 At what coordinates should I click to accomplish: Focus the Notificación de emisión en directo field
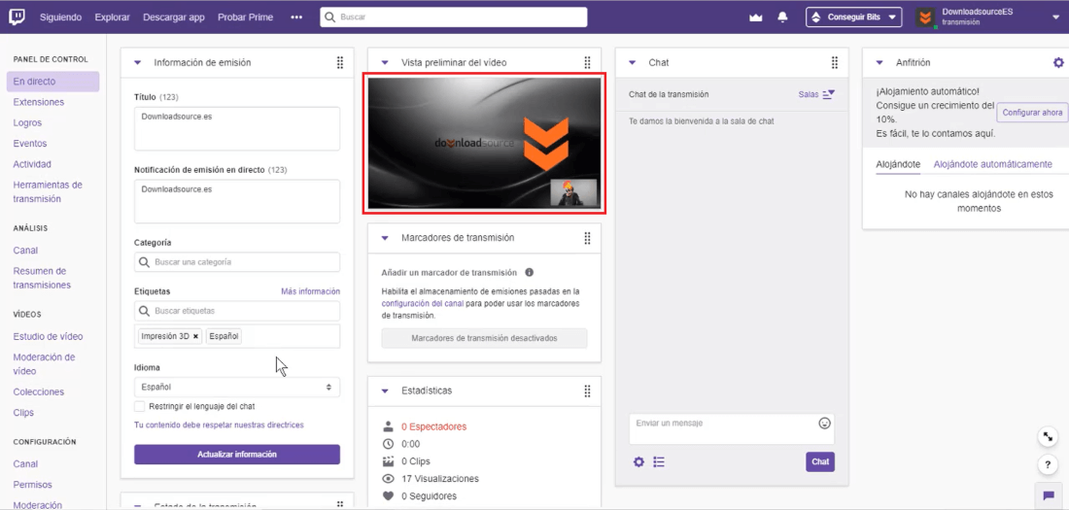point(237,201)
